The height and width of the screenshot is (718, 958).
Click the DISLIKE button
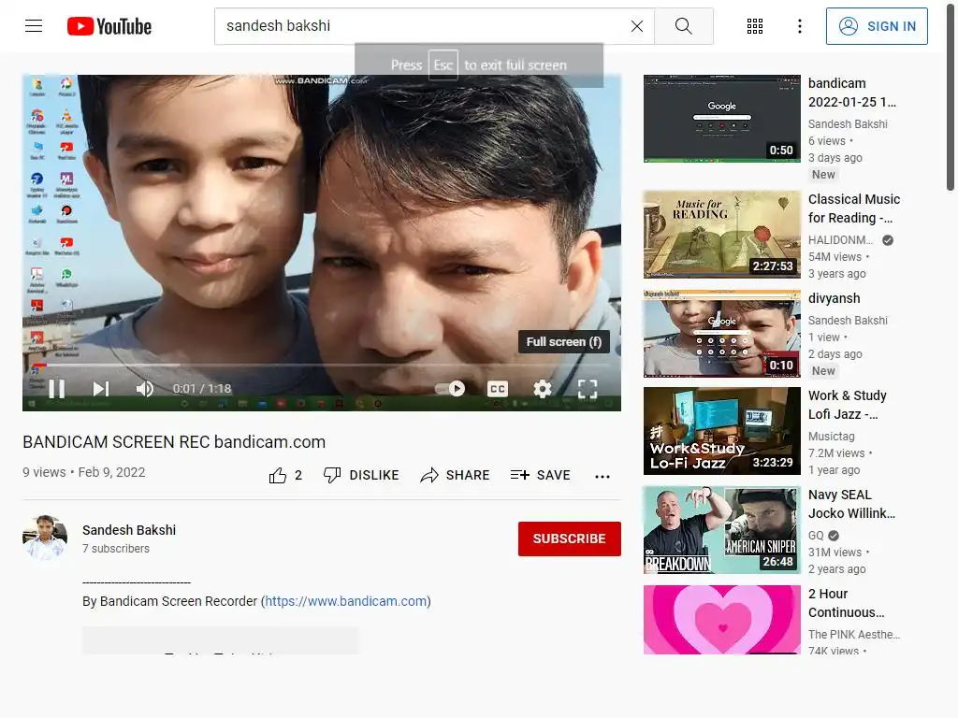click(361, 475)
